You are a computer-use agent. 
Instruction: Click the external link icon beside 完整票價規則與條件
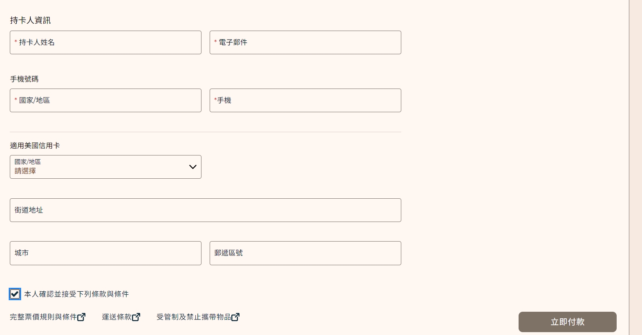click(82, 317)
